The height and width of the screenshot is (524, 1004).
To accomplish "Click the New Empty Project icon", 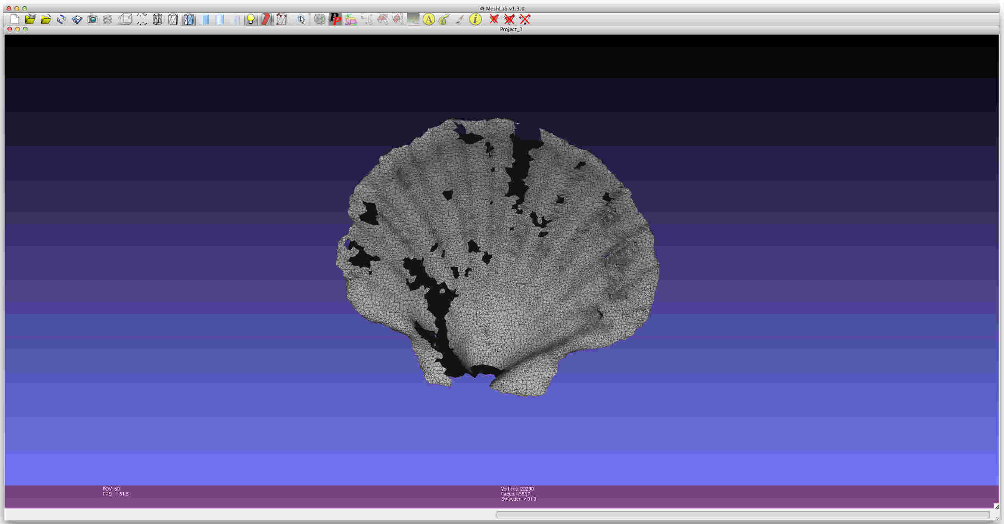I will [x=15, y=19].
